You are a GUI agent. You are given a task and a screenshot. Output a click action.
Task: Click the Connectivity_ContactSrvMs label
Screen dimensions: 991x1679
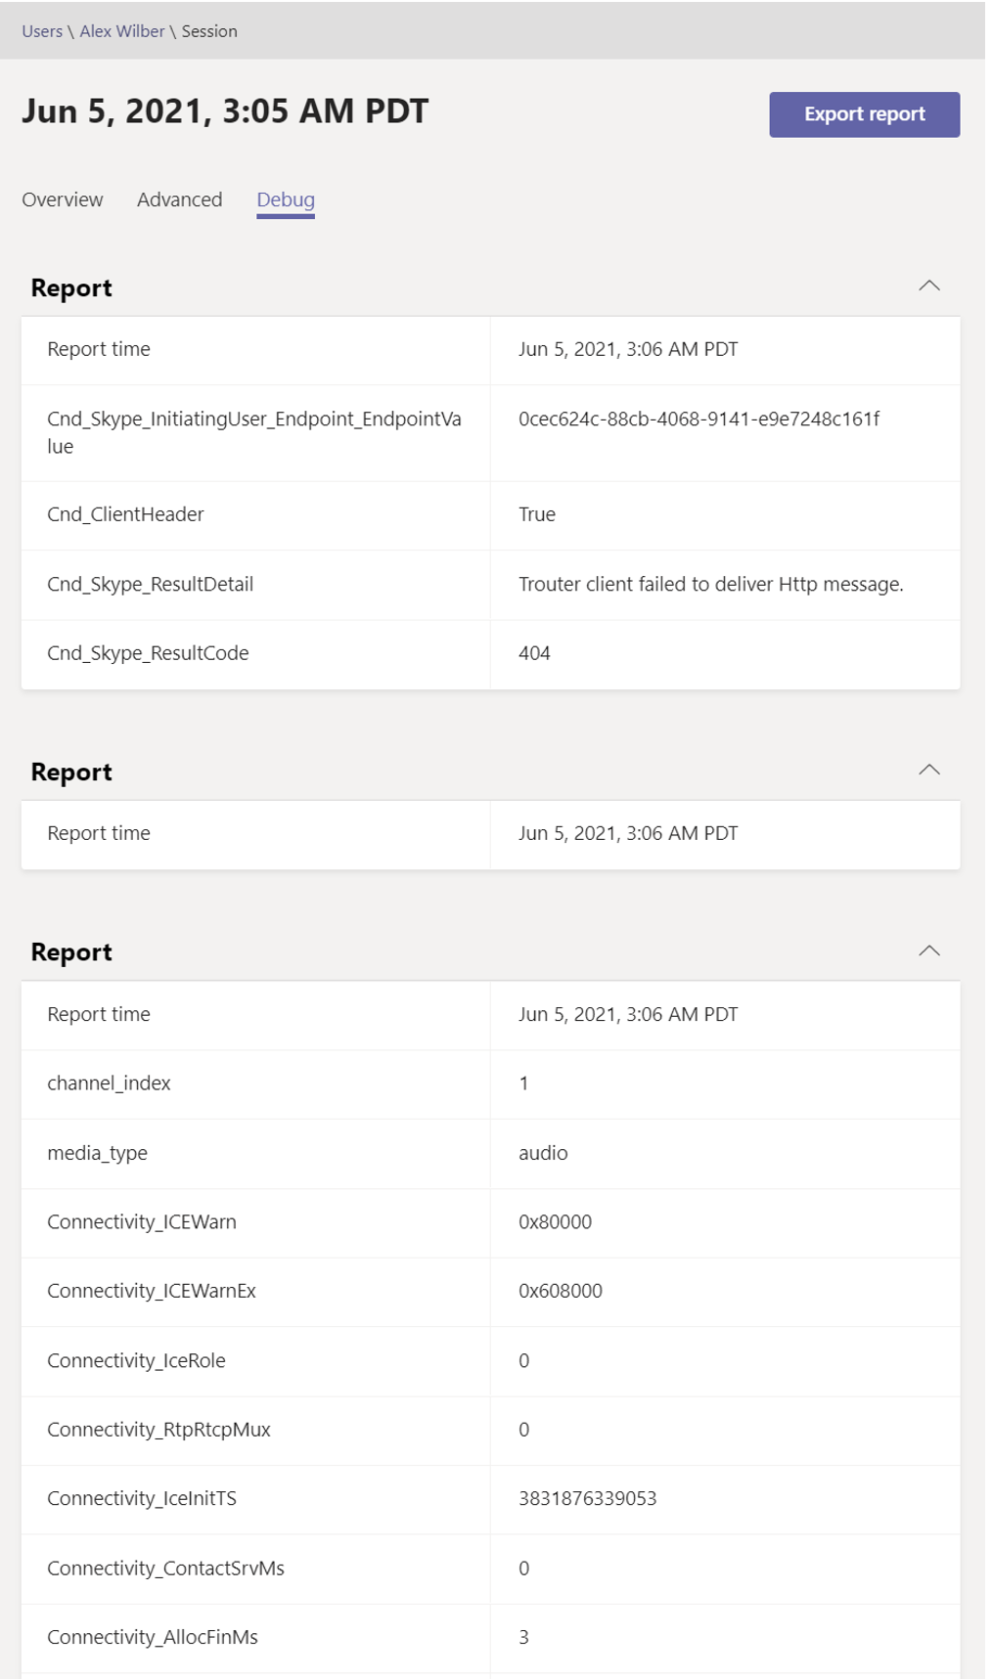pos(165,1568)
